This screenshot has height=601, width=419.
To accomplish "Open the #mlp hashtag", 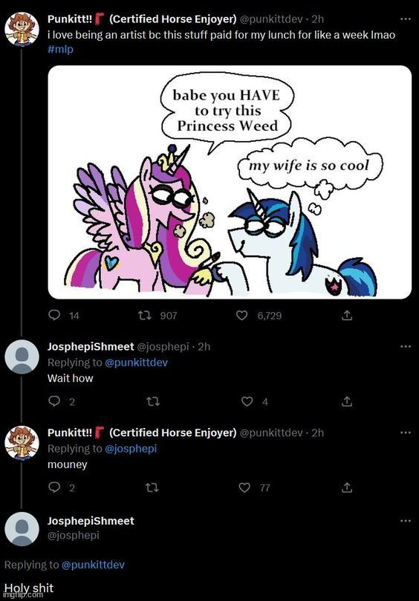I will [x=60, y=50].
